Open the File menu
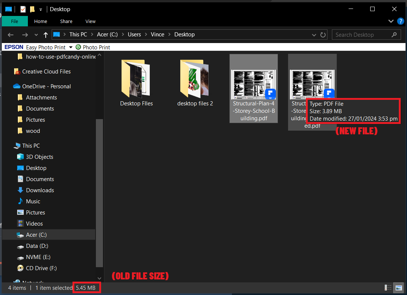The width and height of the screenshot is (407, 295). coord(14,21)
